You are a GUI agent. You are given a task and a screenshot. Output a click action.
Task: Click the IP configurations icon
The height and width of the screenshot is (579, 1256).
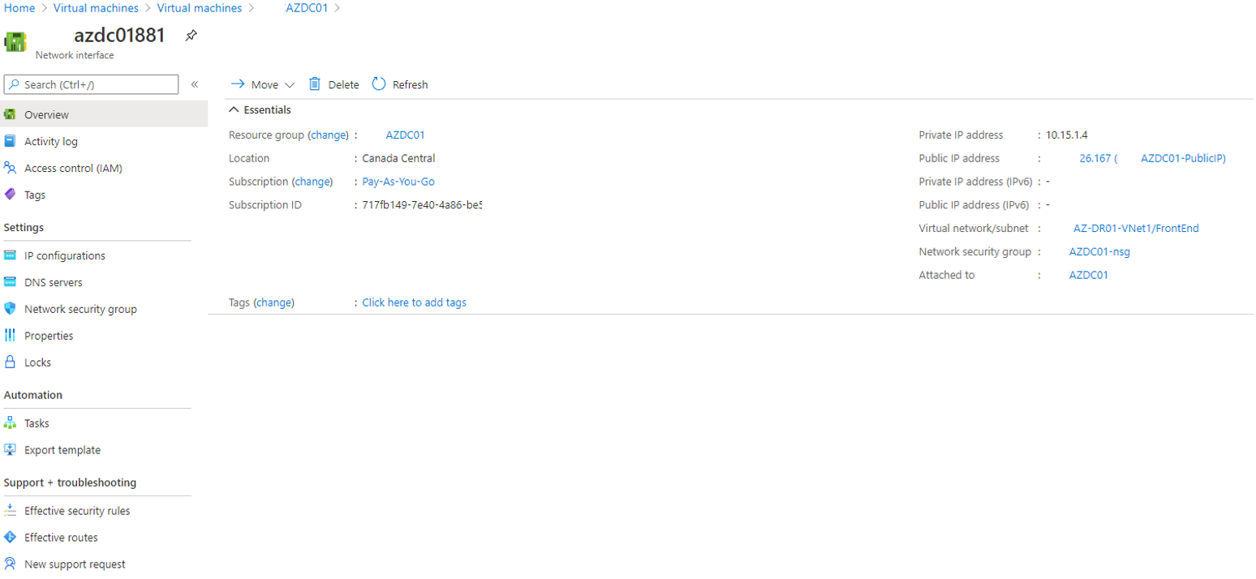coord(10,255)
